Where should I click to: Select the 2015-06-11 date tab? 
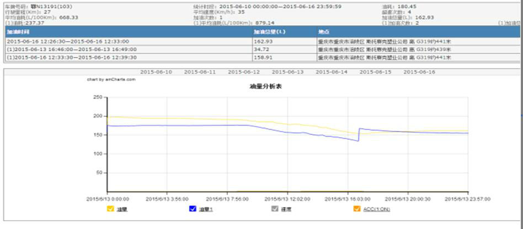tap(200, 72)
